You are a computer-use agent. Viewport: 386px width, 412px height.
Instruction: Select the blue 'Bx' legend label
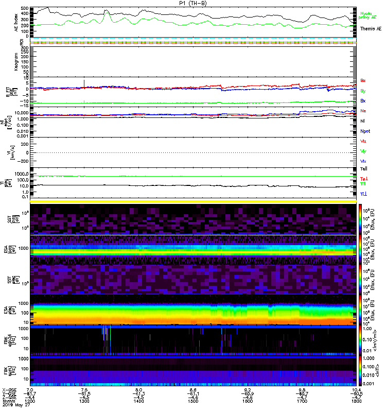tap(363, 100)
